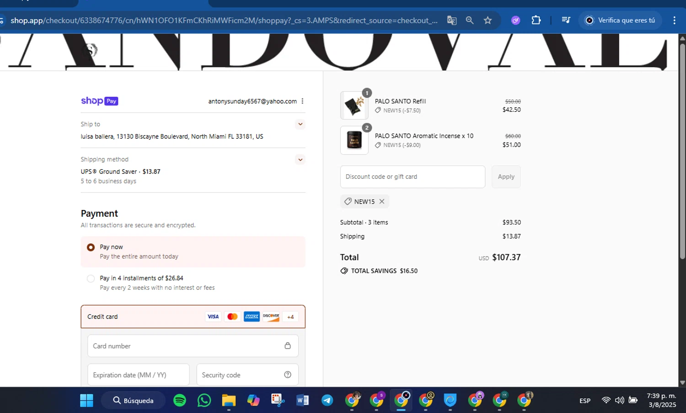Open the Extensions puzzle icon
This screenshot has height=413, width=686.
[x=536, y=20]
